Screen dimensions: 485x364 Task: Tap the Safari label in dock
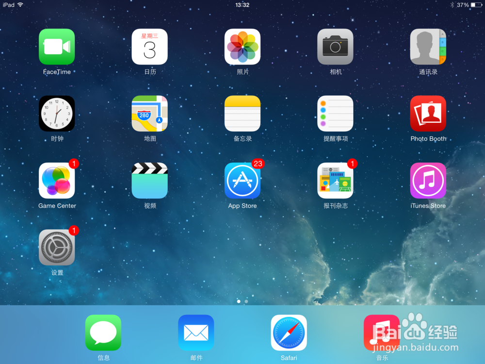click(289, 358)
